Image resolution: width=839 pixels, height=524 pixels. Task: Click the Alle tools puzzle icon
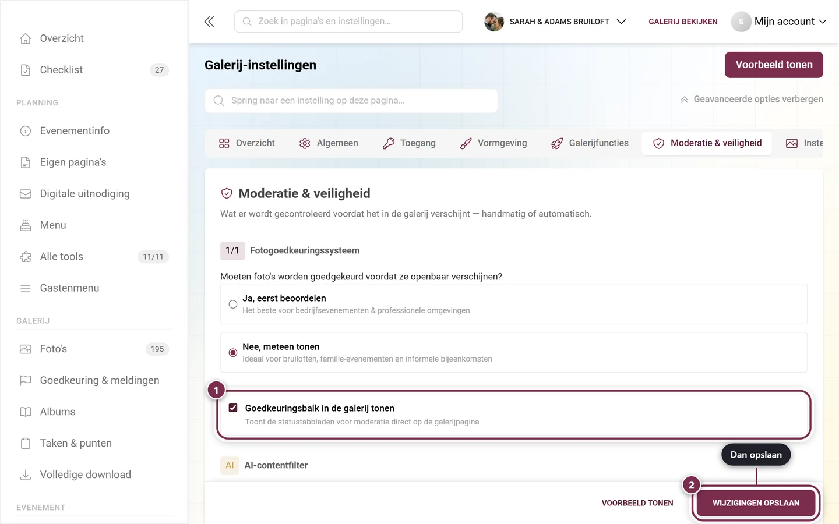[x=26, y=257]
